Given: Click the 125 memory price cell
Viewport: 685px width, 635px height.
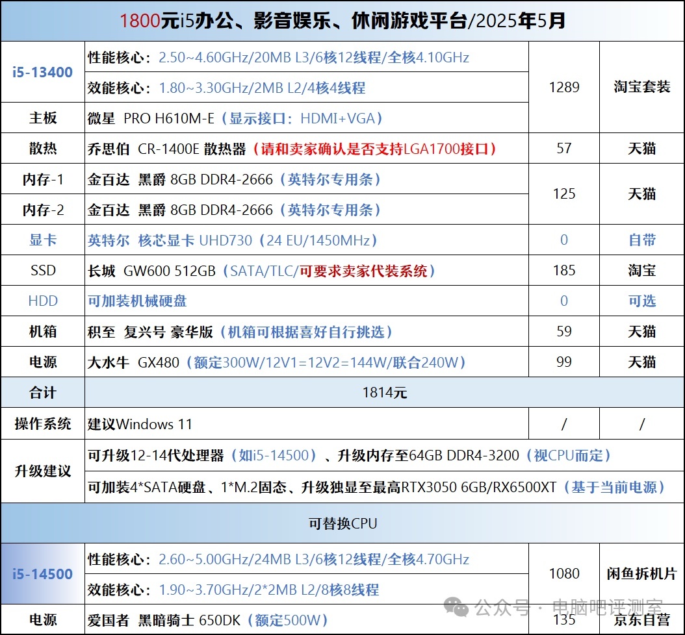Looking at the screenshot, I should [563, 194].
